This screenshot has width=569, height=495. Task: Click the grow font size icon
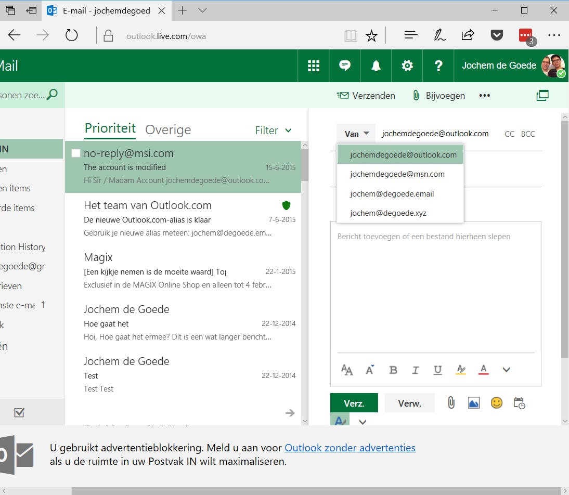coord(370,370)
